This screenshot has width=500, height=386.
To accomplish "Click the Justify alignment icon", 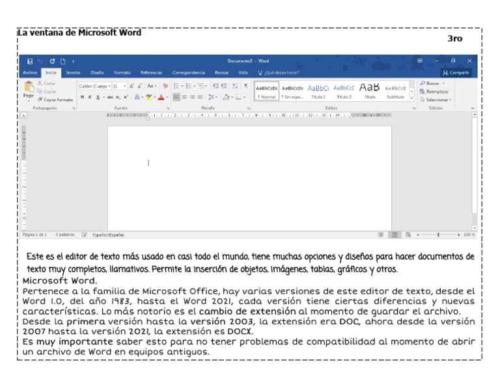I will [200, 97].
